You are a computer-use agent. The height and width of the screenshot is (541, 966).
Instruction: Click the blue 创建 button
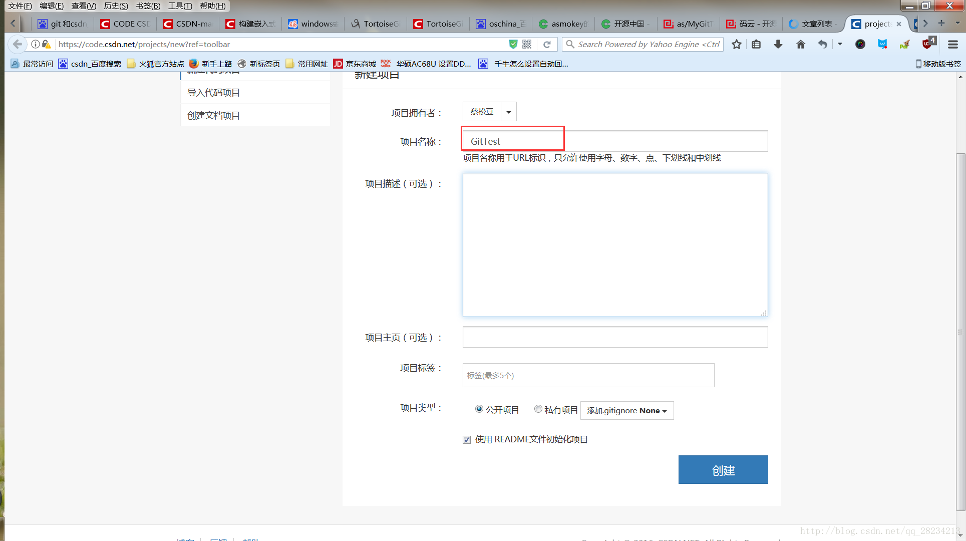point(723,470)
